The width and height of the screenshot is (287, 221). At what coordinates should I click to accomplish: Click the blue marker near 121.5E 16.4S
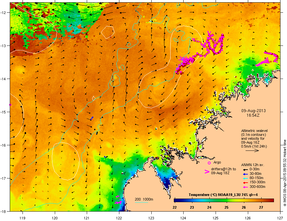click(106, 157)
